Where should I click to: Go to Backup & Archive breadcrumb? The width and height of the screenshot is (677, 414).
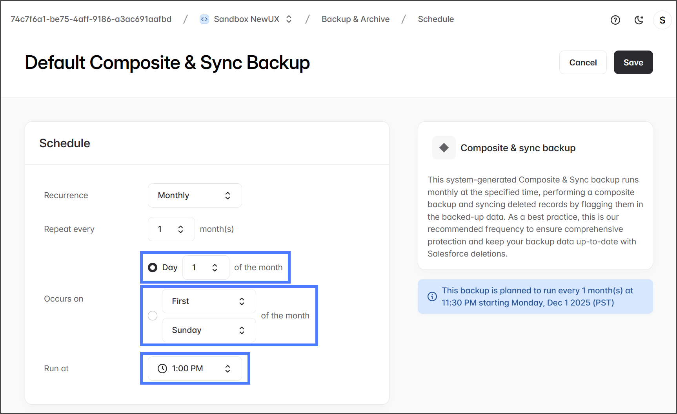[x=355, y=19]
